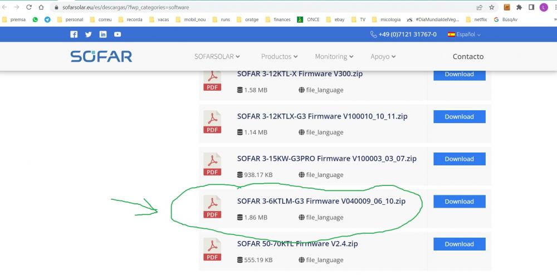Click PDF icon for SOFAR 3-12KTLX-G3 Firmware
This screenshot has width=557, height=275.
point(212,122)
